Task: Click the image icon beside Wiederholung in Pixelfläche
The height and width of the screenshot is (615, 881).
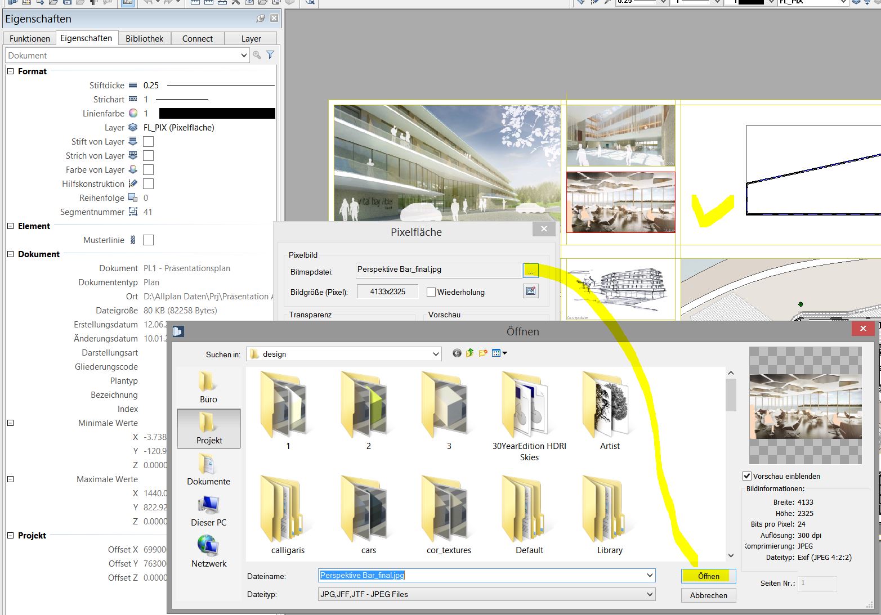Action: point(530,291)
